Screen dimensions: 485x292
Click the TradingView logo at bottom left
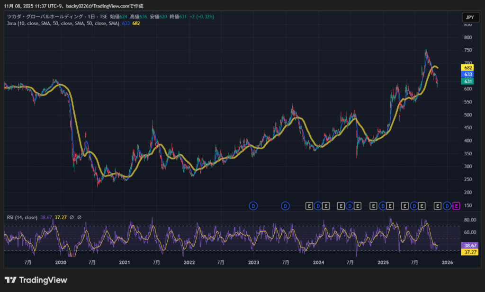coord(36,280)
